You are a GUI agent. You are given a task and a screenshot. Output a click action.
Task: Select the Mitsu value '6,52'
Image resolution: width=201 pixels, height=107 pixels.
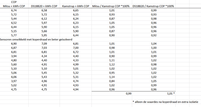[14, 23]
